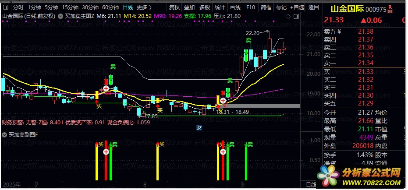Open the 复权 adjustment option
Screen dimensions: 408x190
pos(174,7)
